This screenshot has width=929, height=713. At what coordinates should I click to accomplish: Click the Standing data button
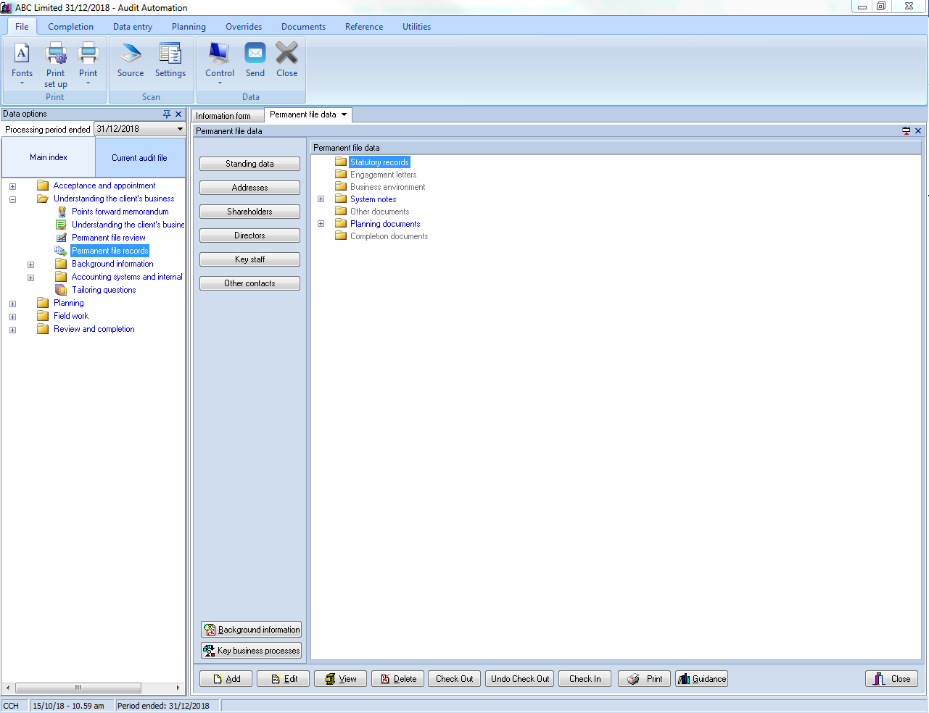click(x=249, y=164)
